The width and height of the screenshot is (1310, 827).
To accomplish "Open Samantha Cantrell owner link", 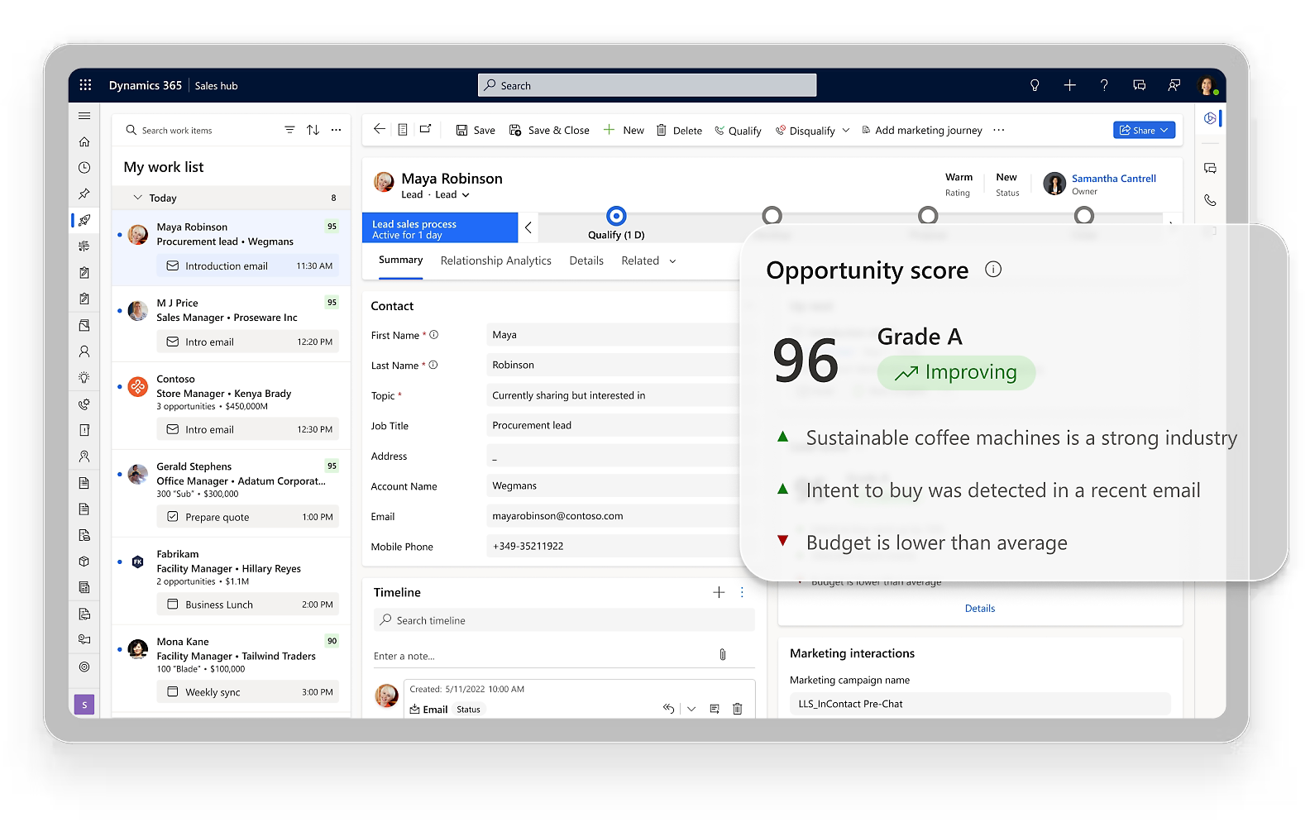I will [1113, 178].
